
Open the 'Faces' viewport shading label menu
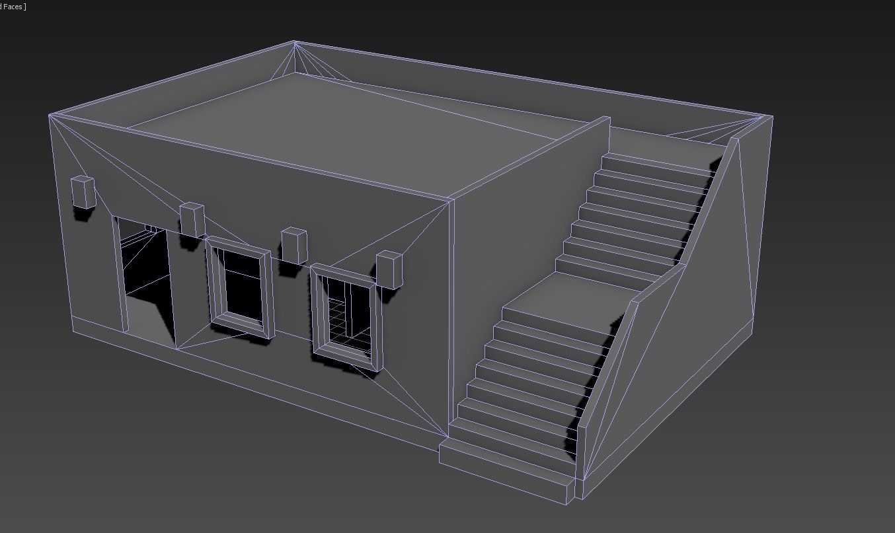click(13, 7)
